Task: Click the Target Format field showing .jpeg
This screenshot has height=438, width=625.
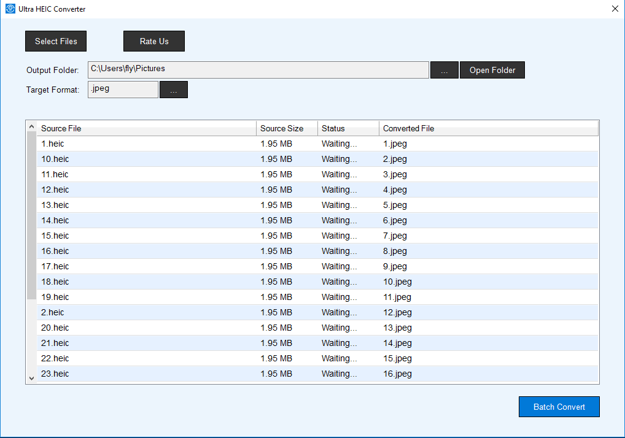Action: [x=123, y=90]
